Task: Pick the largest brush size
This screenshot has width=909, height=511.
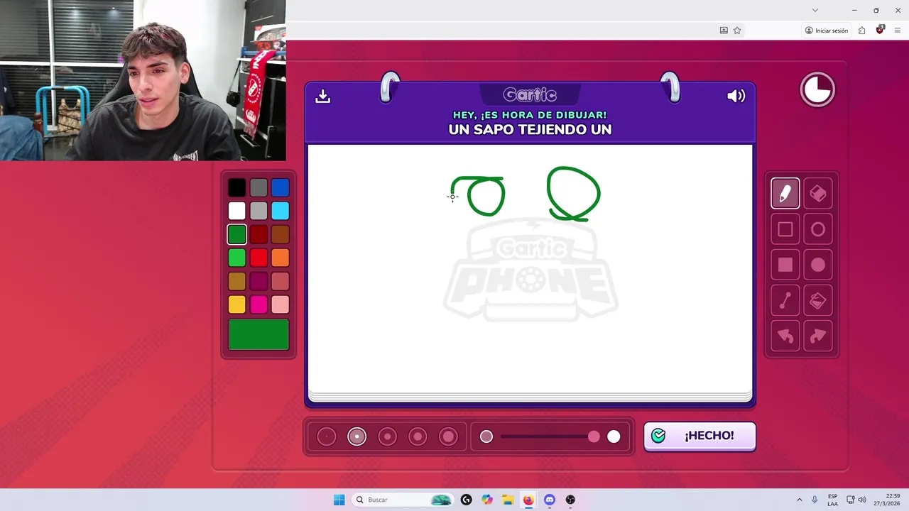Action: click(448, 436)
